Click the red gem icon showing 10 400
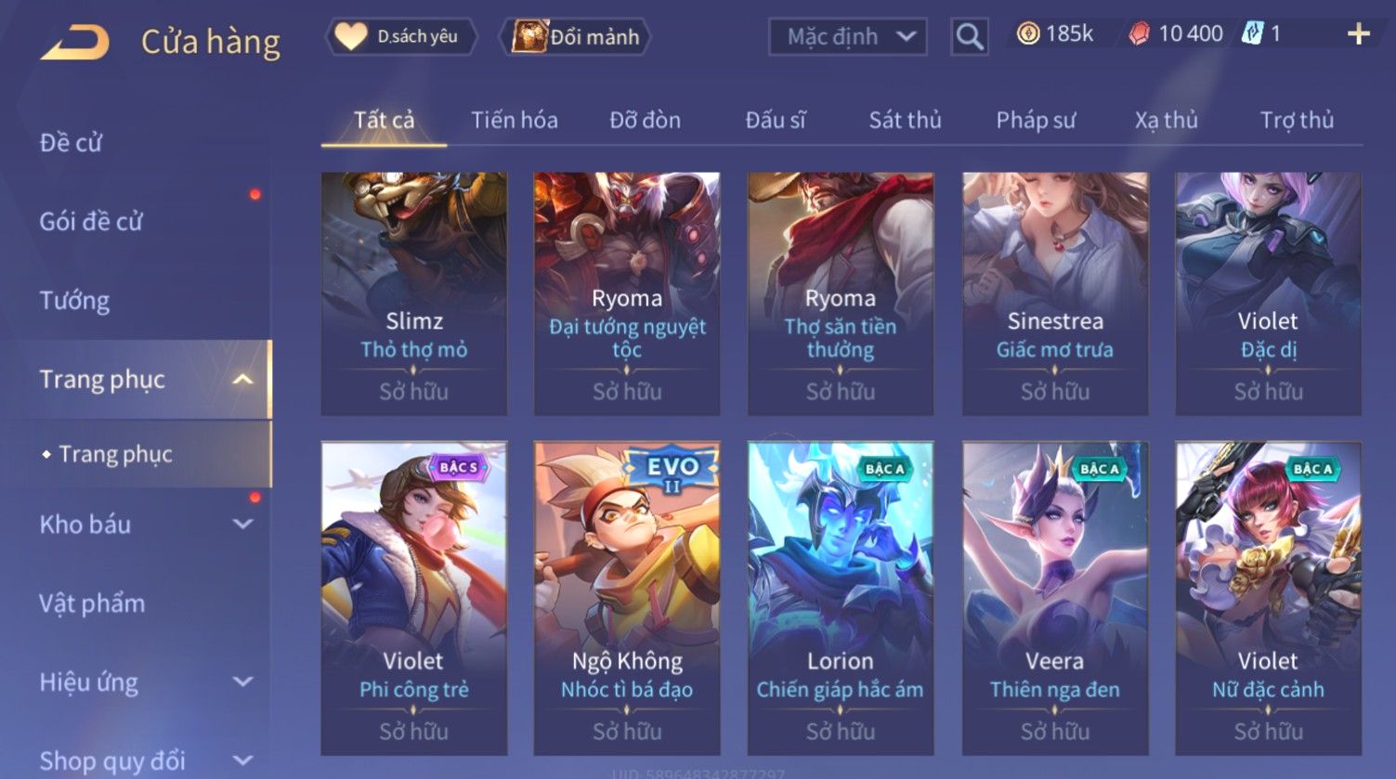1396x779 pixels. point(1139,35)
